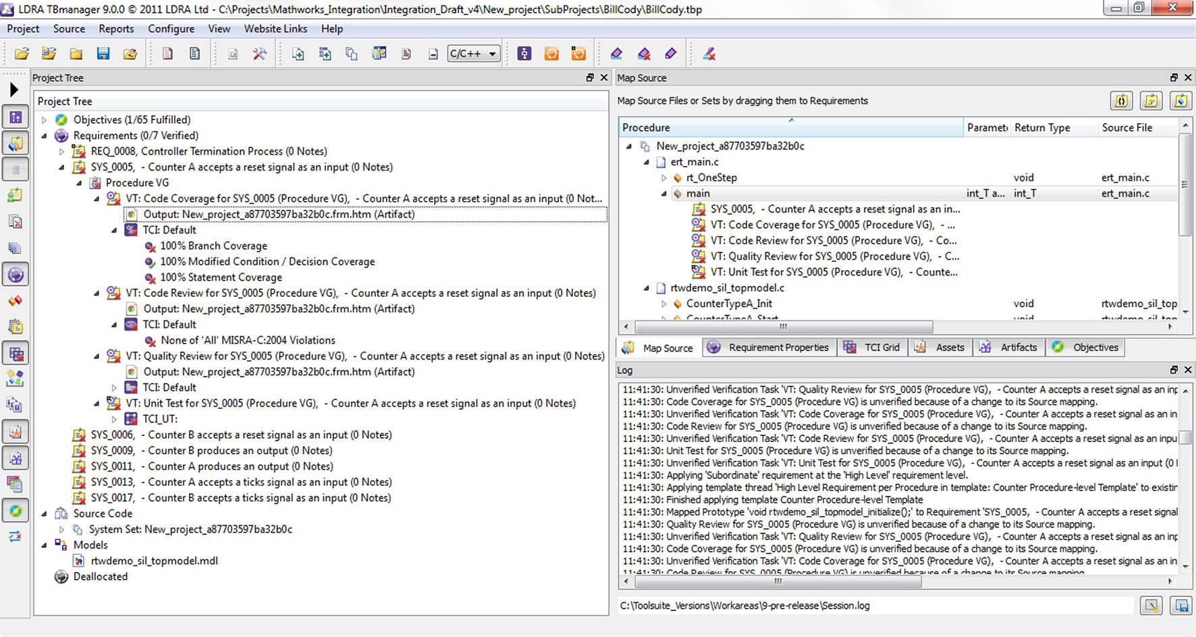Screen dimensions: 1196x637
Task: Expand the rt_OneStep procedure under ert_main.c
Action: click(x=664, y=177)
